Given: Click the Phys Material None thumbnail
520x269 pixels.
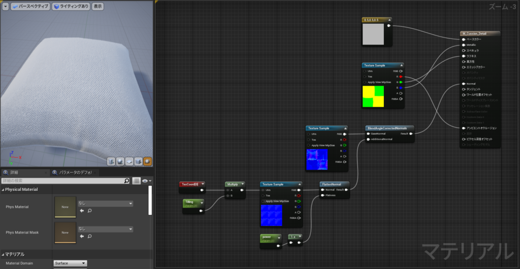Looking at the screenshot, I should point(65,207).
